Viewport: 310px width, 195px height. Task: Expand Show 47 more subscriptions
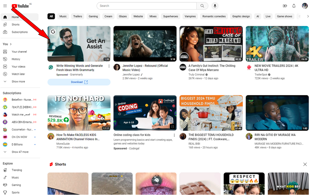pos(20,152)
